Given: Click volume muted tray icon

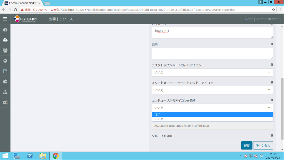Looking at the screenshot, I should pyautogui.click(x=256, y=156).
